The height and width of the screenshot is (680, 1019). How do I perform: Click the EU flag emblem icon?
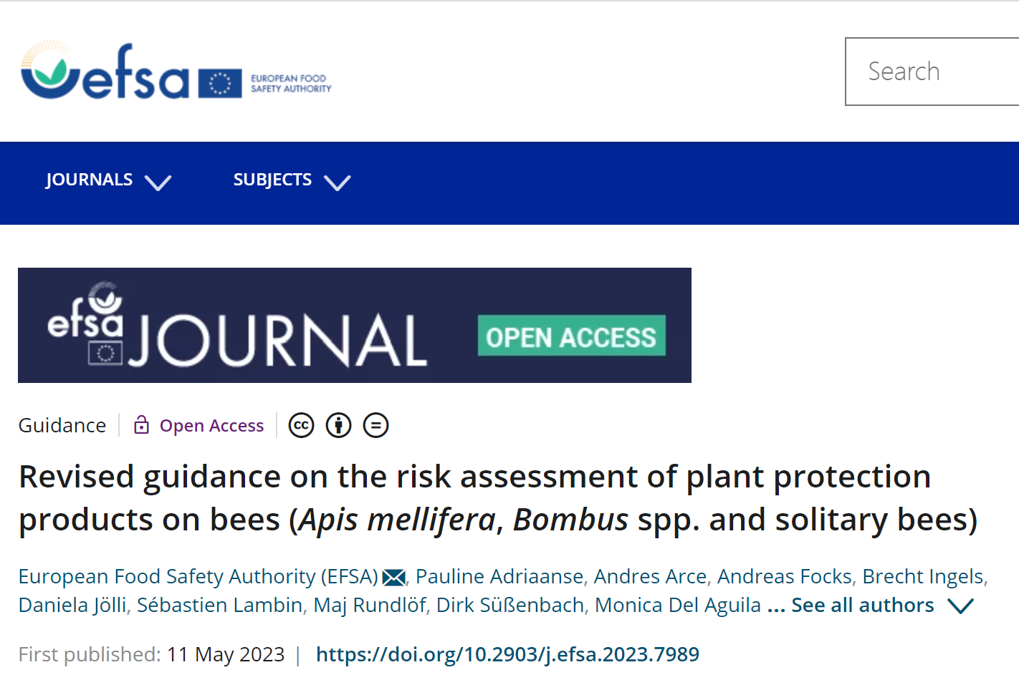click(220, 84)
